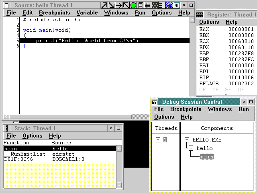Open the Variable menu in Source window
257x193 pixels.
tap(87, 13)
